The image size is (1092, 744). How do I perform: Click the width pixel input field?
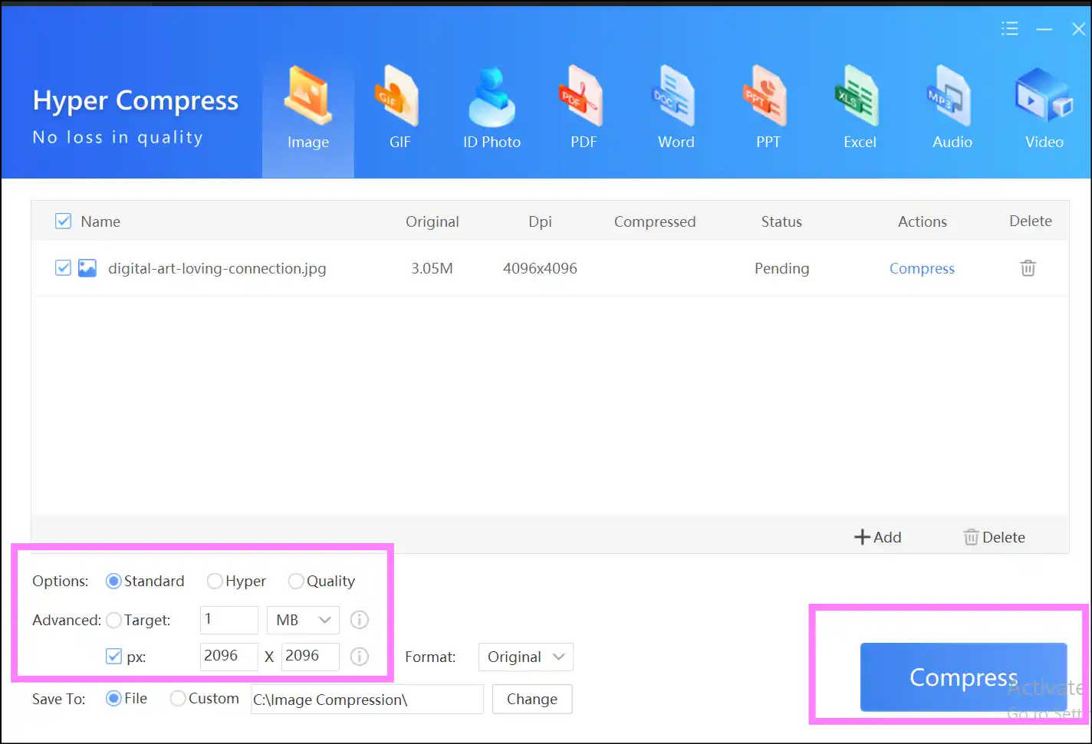(229, 657)
